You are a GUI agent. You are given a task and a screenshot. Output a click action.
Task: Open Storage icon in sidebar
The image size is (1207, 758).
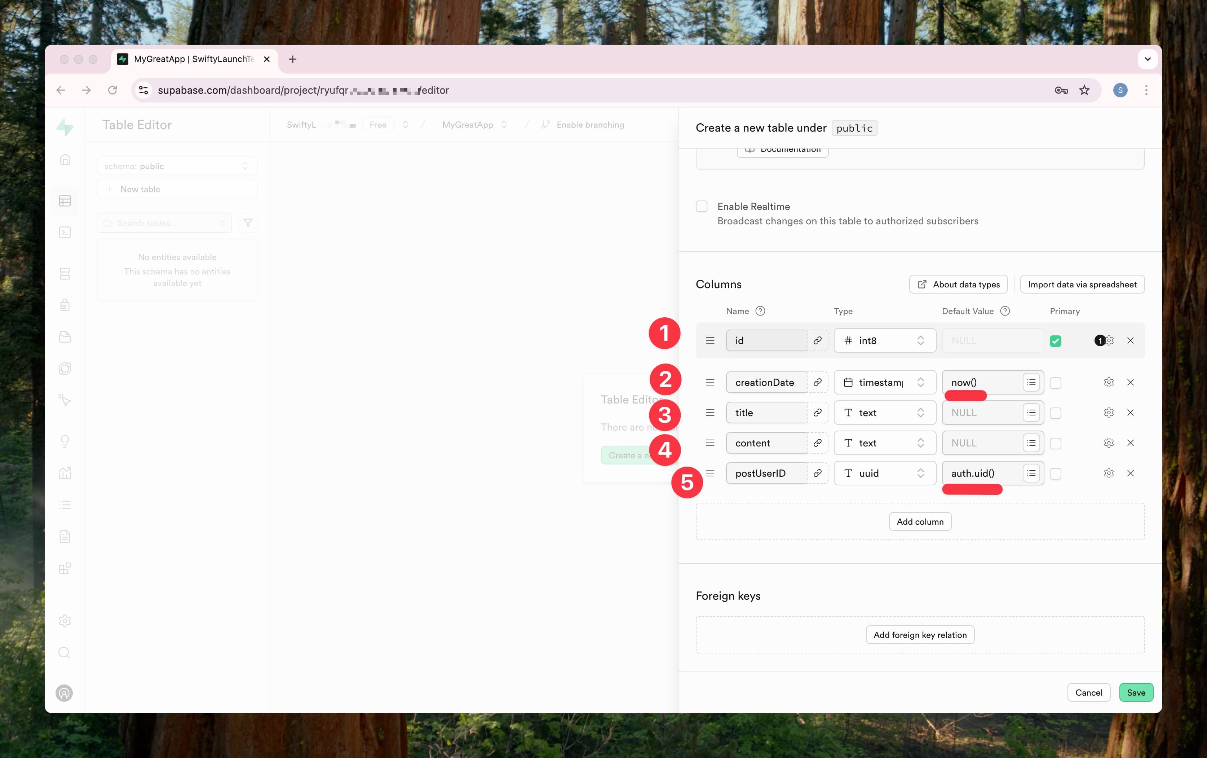tap(65, 337)
